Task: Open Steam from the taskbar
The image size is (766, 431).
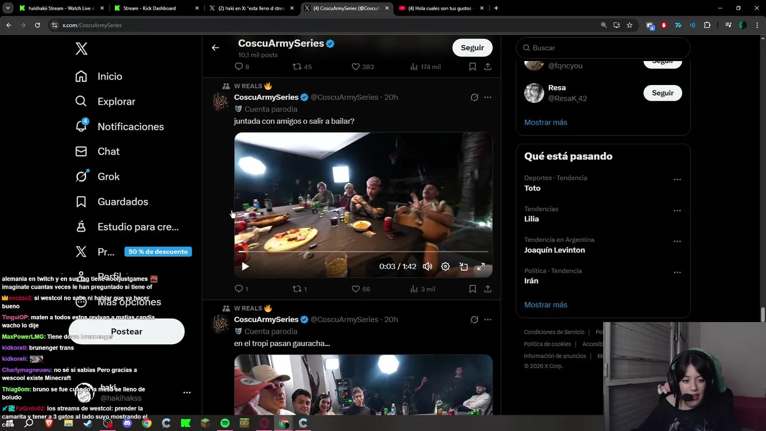Action: coord(88,423)
